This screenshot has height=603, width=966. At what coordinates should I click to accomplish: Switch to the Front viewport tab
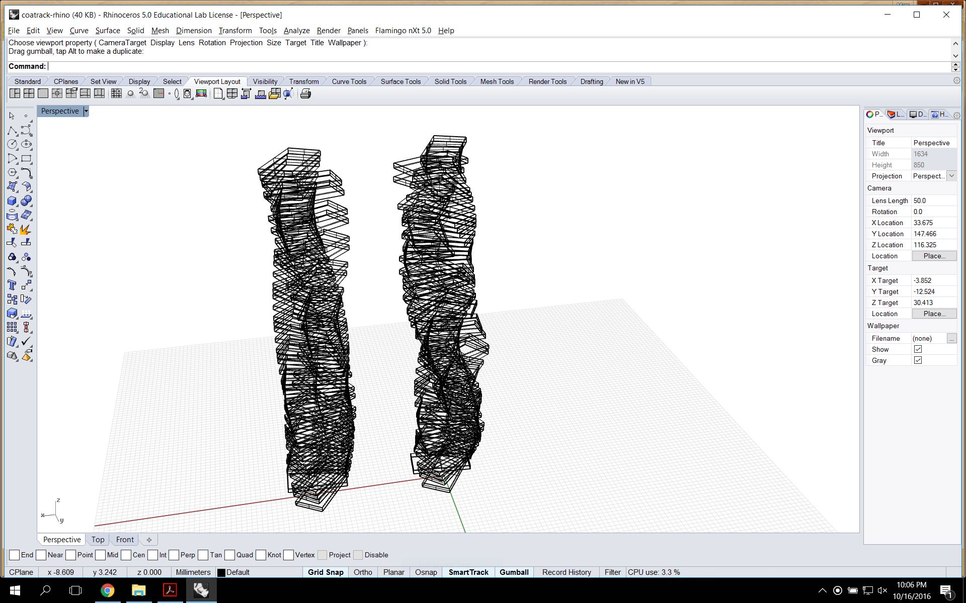[125, 540]
